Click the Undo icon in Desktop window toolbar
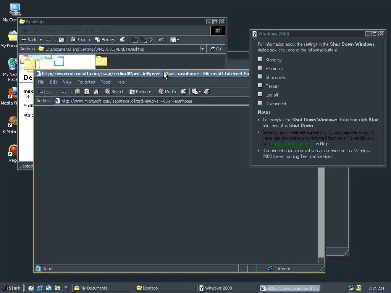This screenshot has width=391, height=293. click(x=162, y=40)
